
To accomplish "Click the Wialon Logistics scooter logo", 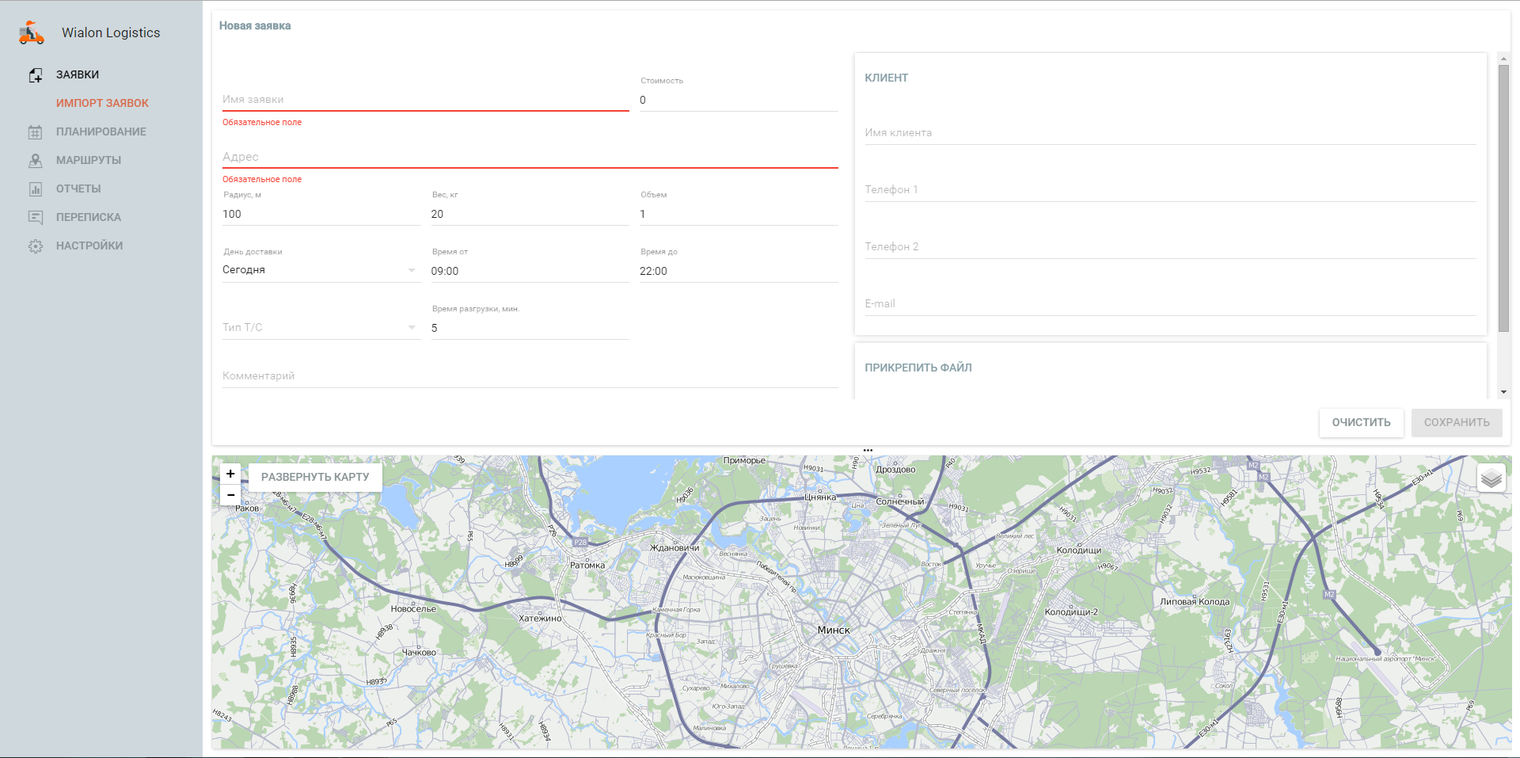I will [x=31, y=33].
